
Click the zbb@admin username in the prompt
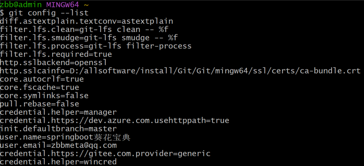click(21, 5)
